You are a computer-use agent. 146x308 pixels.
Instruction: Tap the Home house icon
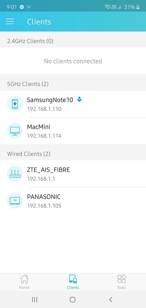pyautogui.click(x=24, y=279)
